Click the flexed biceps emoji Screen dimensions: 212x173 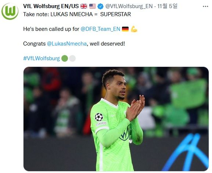pyautogui.click(x=134, y=29)
